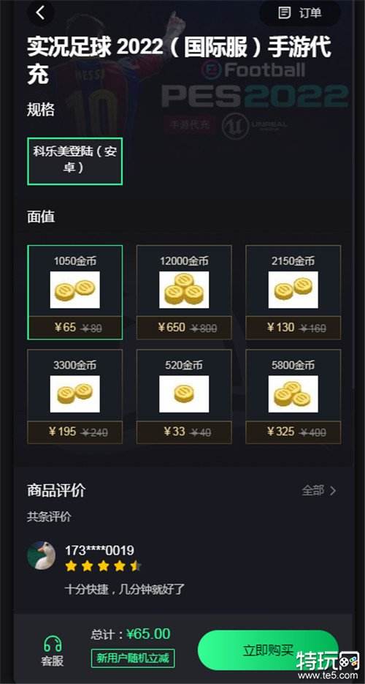Click the 新用户随机立减 promotion tag
Image resolution: width=365 pixels, height=684 pixels.
[x=133, y=658]
